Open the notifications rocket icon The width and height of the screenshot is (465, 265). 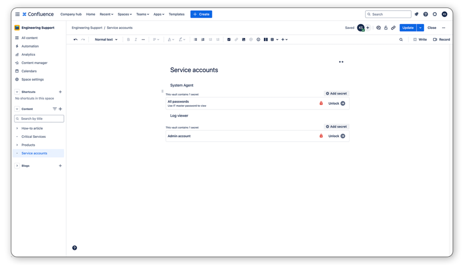point(416,14)
